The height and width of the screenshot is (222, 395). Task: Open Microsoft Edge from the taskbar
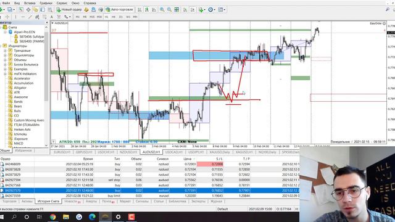tap(92, 216)
